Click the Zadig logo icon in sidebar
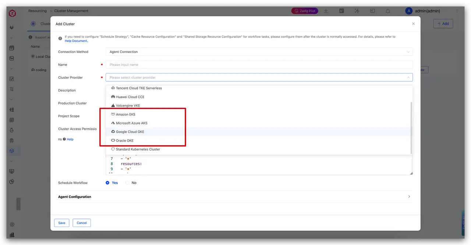 point(12,13)
